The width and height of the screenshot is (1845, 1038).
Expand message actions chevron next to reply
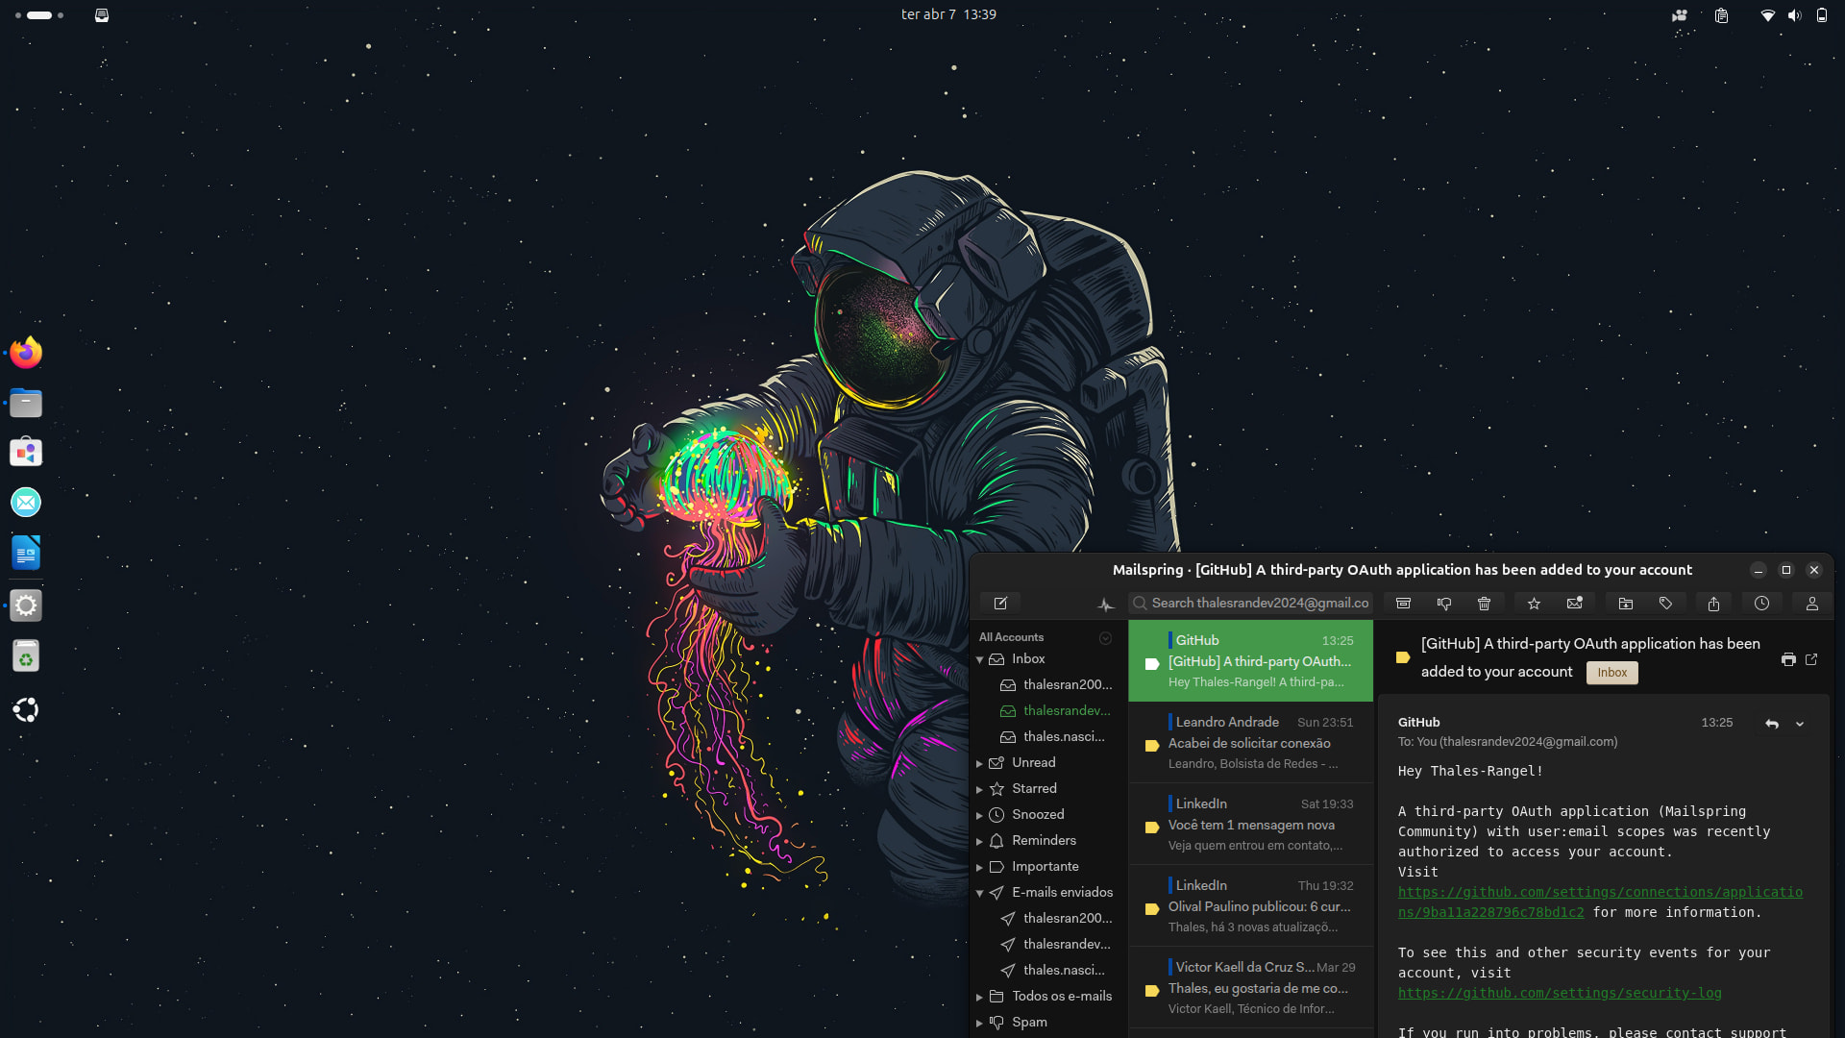tap(1800, 724)
